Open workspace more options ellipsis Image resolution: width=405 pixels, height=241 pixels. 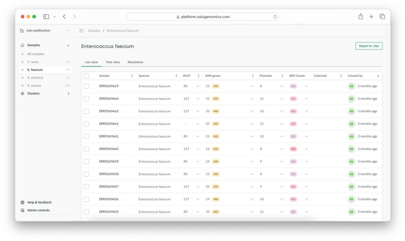click(69, 31)
